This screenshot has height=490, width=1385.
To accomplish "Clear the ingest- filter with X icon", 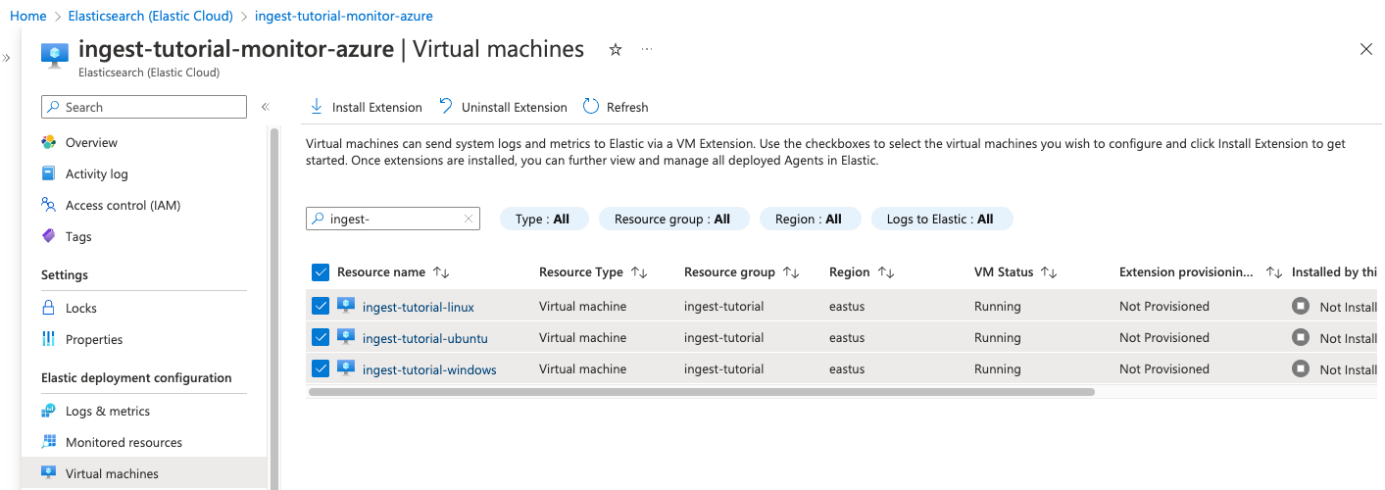I will pyautogui.click(x=469, y=220).
